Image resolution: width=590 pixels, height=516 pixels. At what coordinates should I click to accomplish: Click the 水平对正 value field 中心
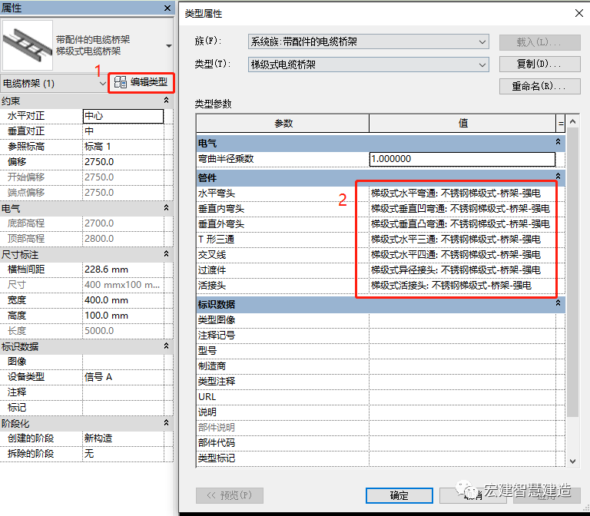coord(123,116)
